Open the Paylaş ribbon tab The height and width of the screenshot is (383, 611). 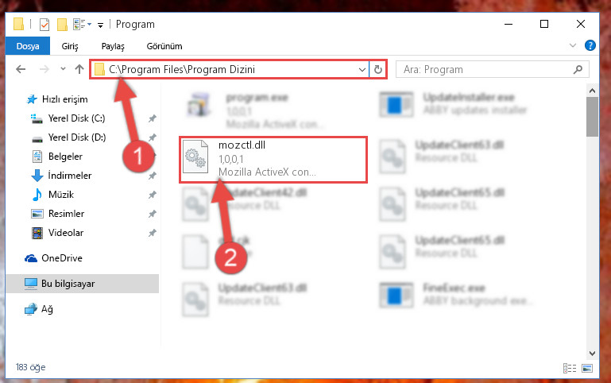113,46
